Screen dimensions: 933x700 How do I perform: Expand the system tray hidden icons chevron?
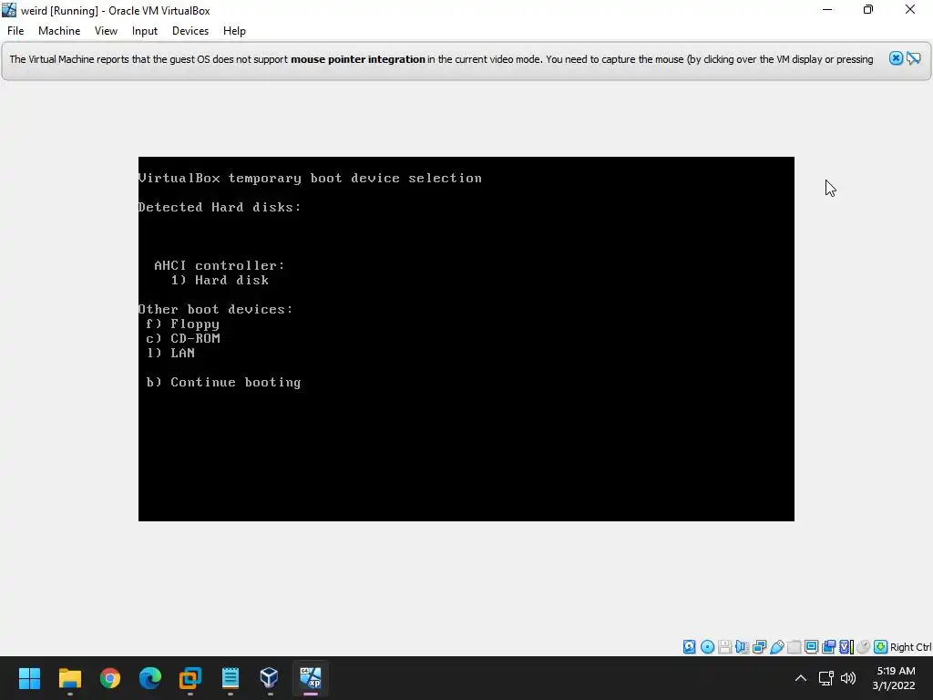(801, 678)
